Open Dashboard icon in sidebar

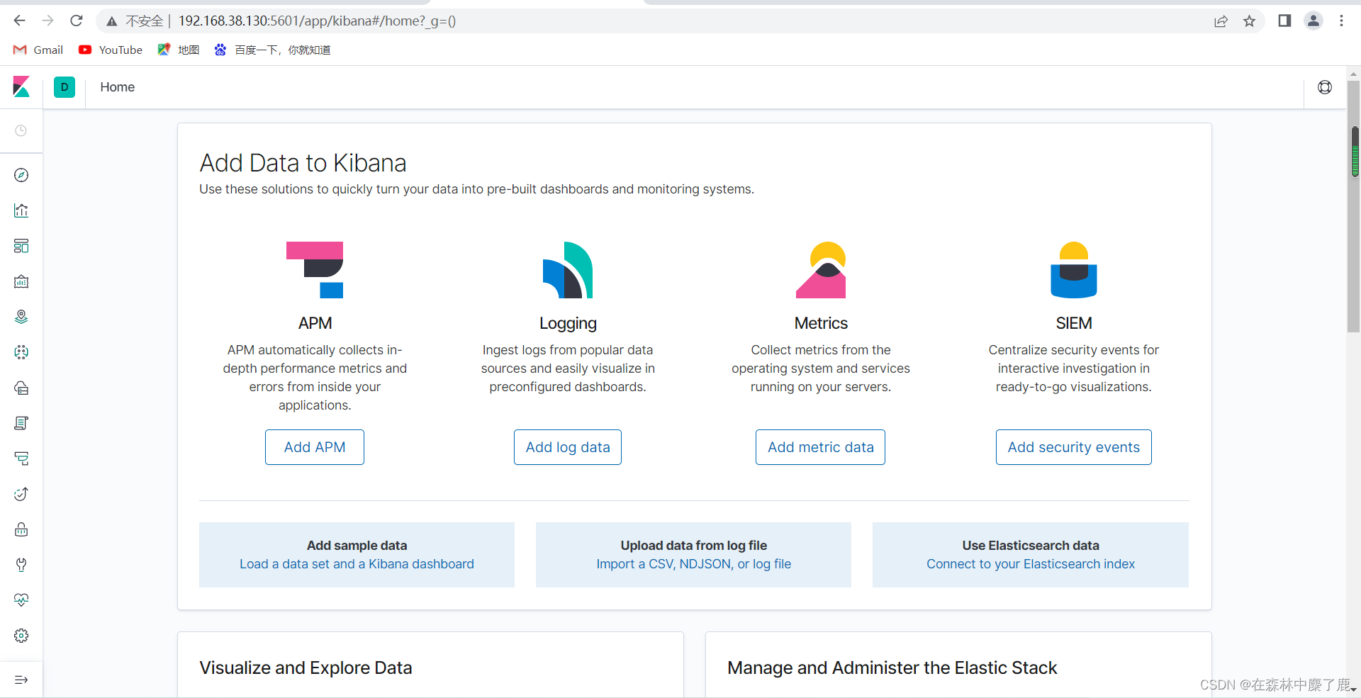coord(21,246)
